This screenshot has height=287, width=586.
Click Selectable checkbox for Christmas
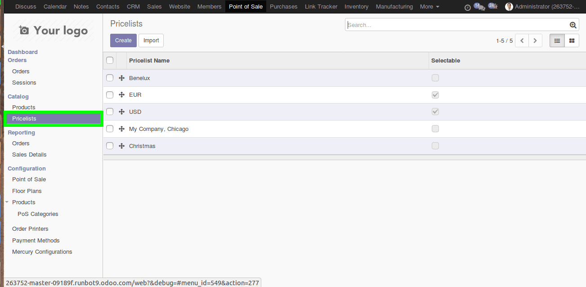pos(435,146)
